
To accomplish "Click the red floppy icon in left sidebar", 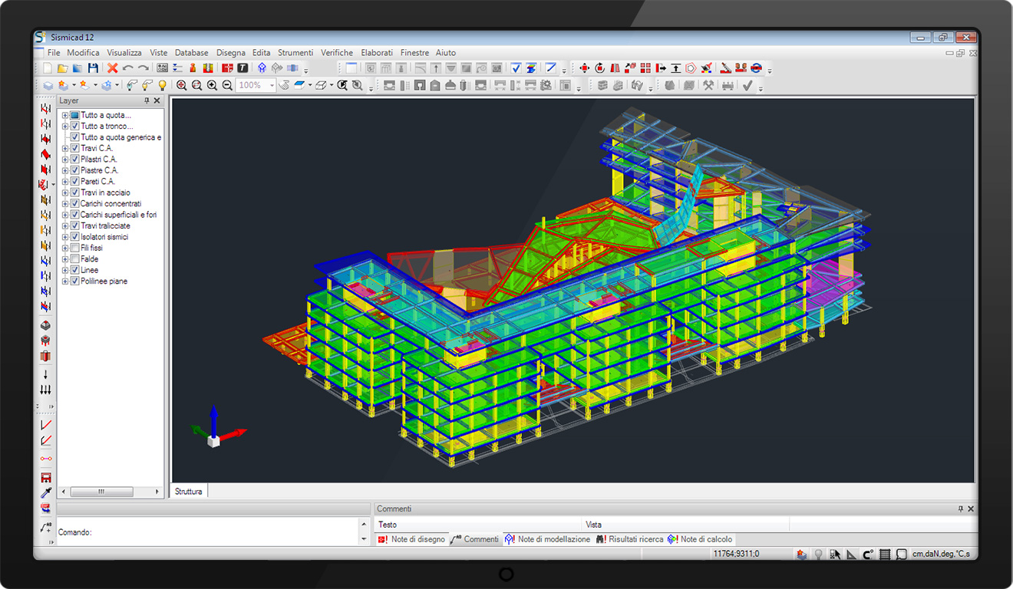I will click(x=46, y=478).
